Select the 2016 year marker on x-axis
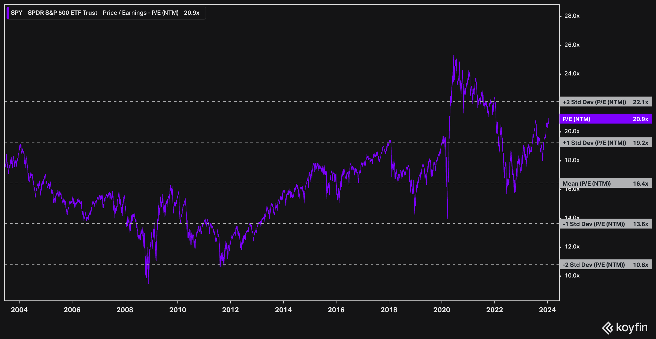This screenshot has width=656, height=339. [x=336, y=310]
